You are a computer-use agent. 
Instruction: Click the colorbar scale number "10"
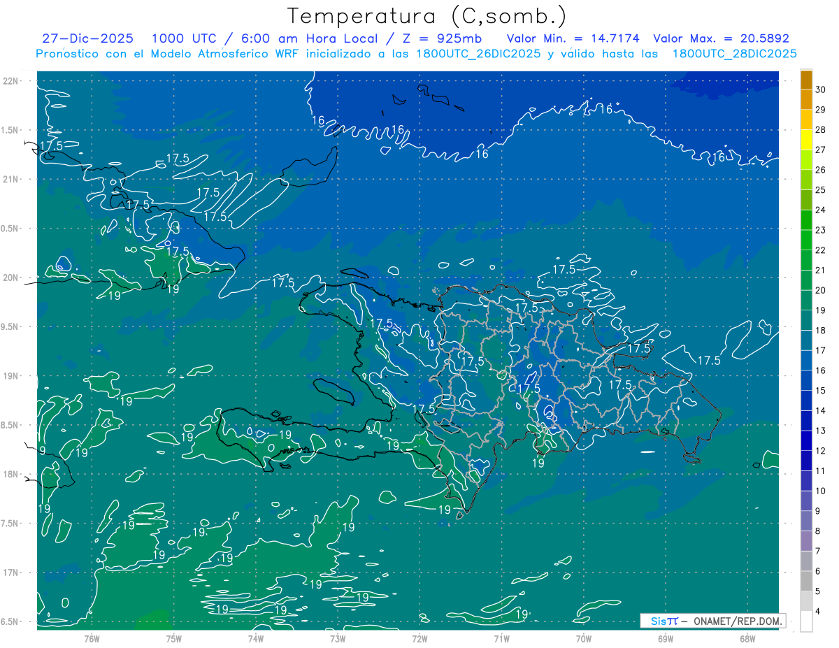822,491
